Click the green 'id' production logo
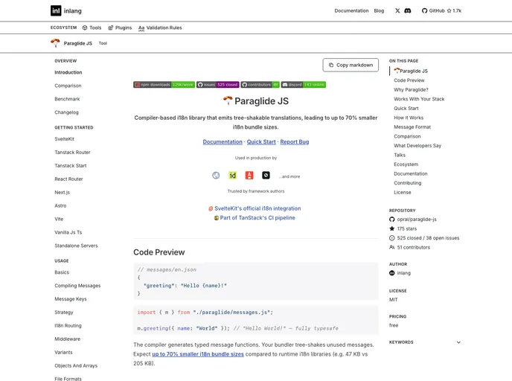 pyautogui.click(x=232, y=176)
